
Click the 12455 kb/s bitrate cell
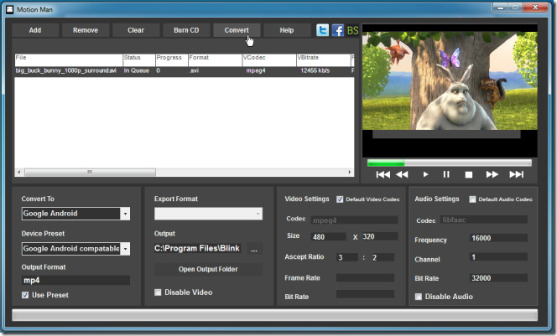point(315,70)
